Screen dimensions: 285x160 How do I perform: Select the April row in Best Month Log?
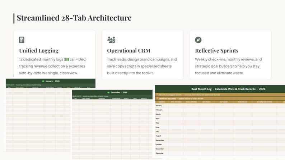(220, 118)
